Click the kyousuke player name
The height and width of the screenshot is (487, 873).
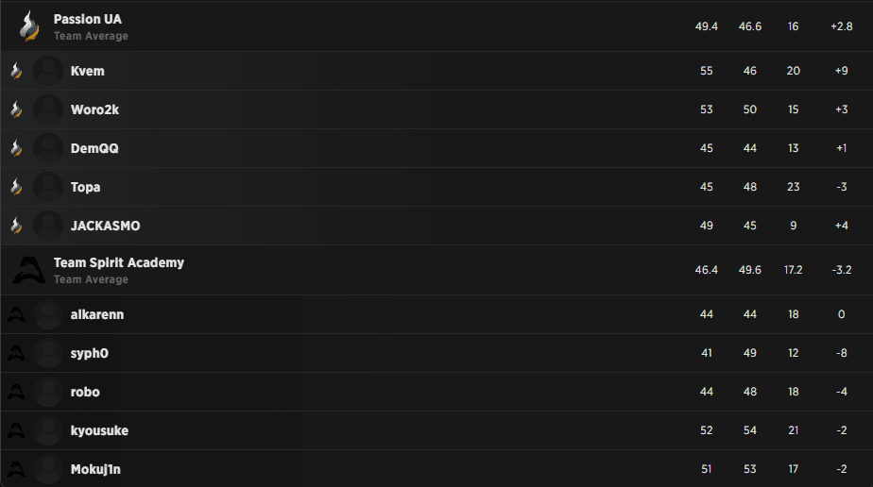[99, 430]
